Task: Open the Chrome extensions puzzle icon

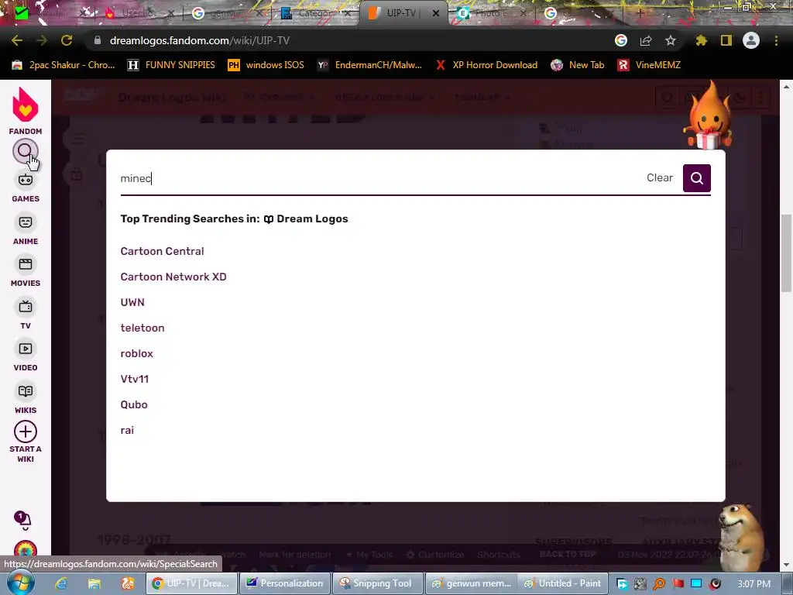Action: [701, 40]
